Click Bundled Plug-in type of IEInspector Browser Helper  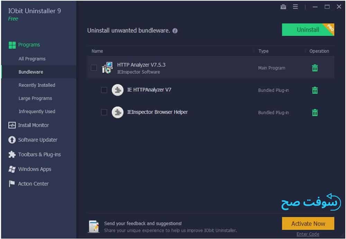pyautogui.click(x=273, y=113)
